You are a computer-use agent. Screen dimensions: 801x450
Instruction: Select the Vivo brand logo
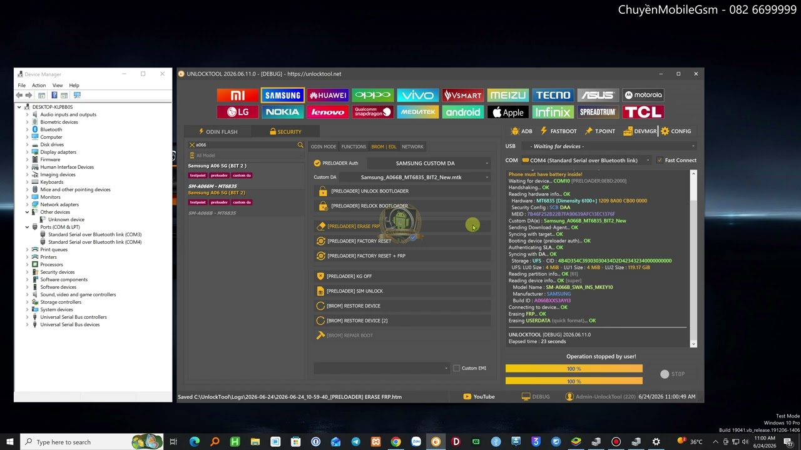pos(418,95)
